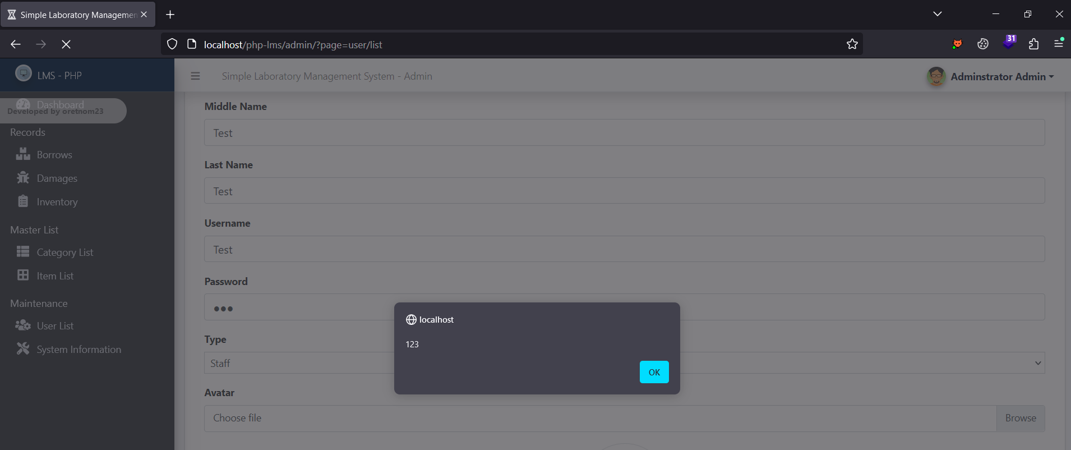Expand the Type dropdown showing Staff
1071x450 pixels.
click(624, 363)
